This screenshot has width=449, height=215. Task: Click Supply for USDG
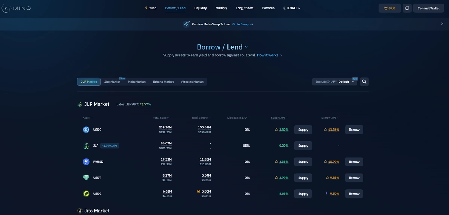coord(303,194)
